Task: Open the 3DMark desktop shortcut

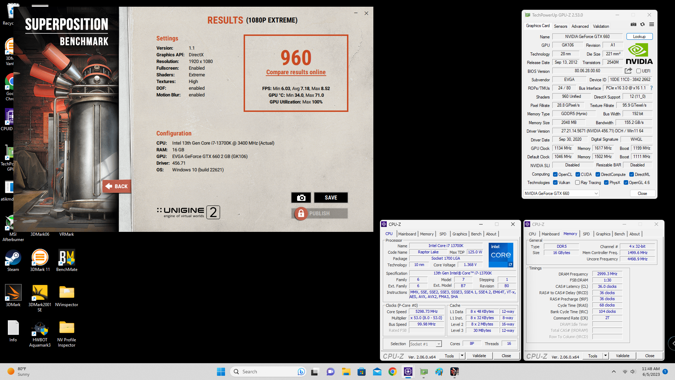Action: click(x=13, y=296)
